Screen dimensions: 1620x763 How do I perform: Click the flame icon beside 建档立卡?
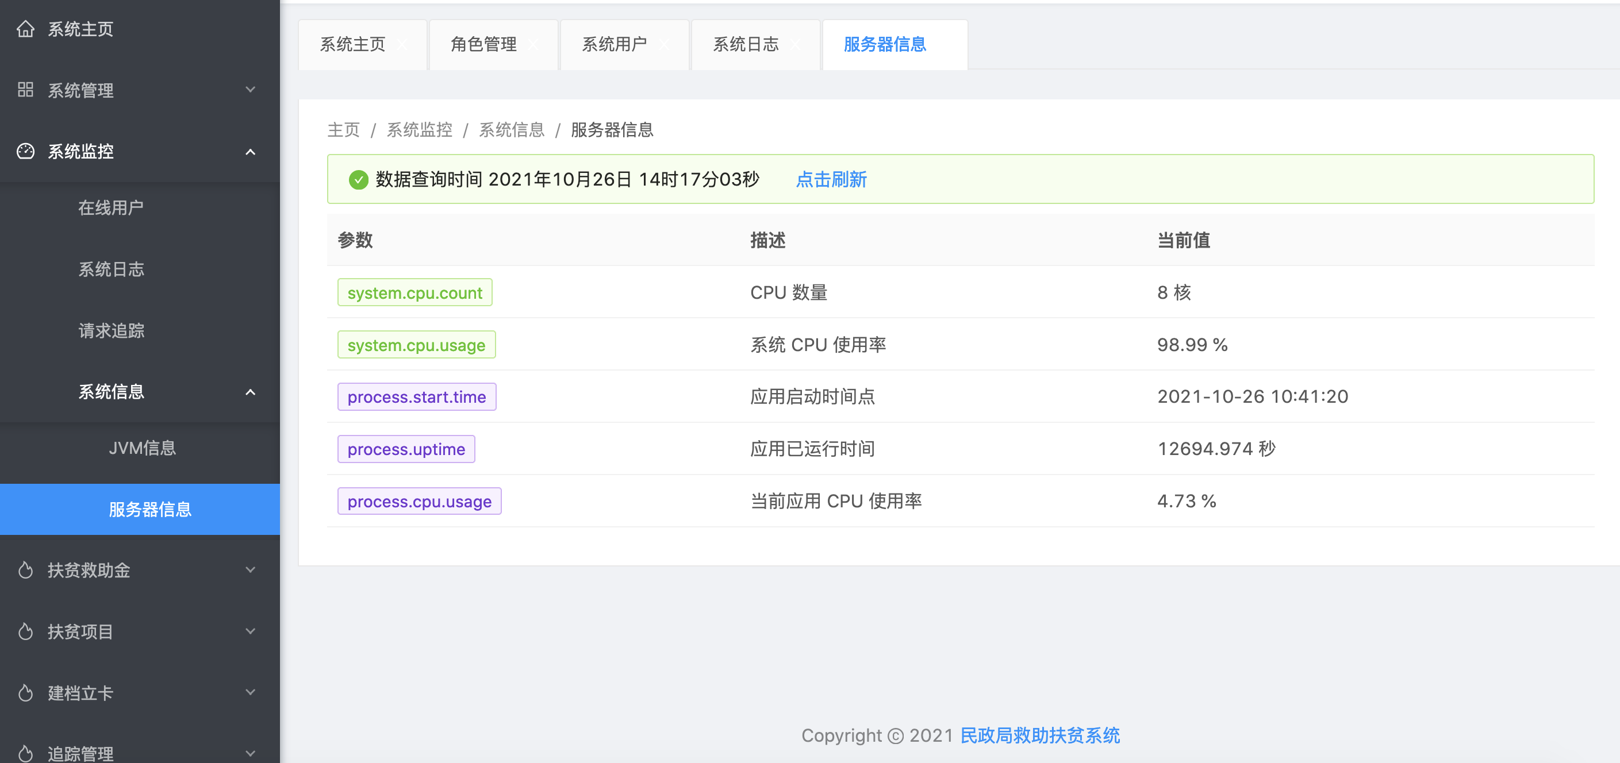point(25,692)
